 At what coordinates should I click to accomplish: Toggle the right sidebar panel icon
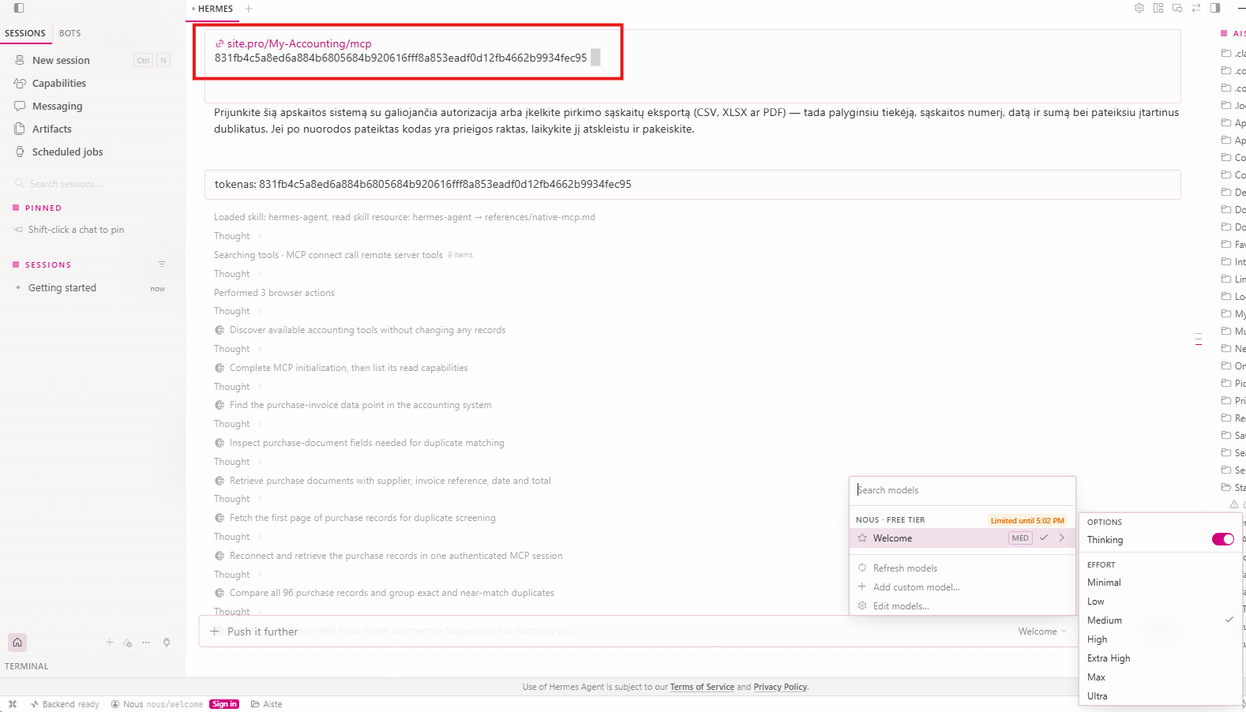pos(1215,8)
